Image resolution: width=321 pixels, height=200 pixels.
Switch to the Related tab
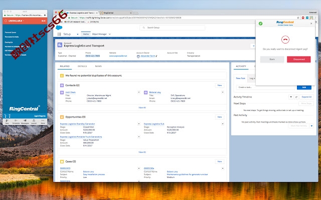tap(65, 66)
